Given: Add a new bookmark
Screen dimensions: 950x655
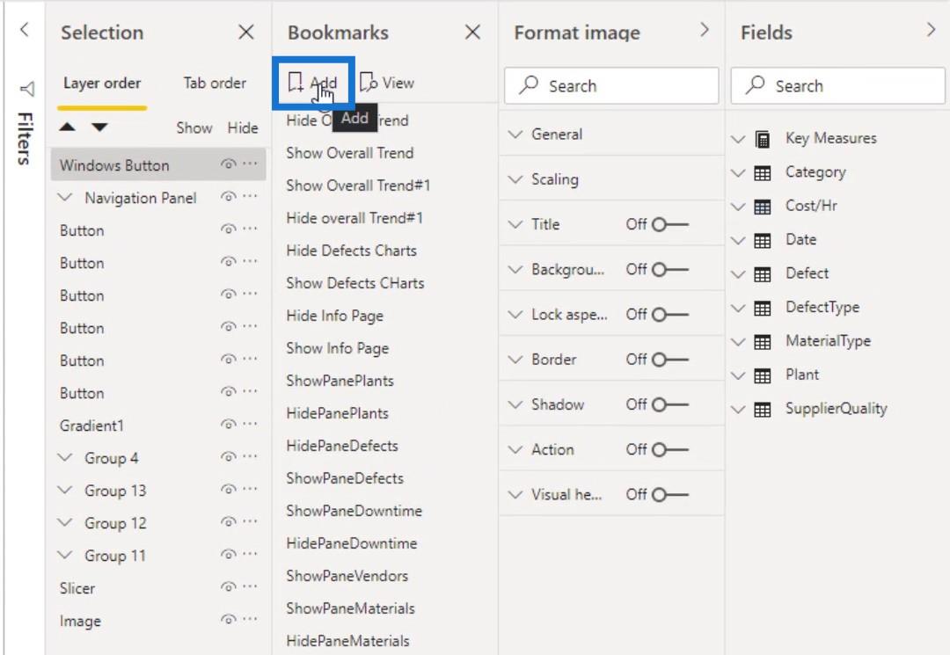Looking at the screenshot, I should click(312, 83).
